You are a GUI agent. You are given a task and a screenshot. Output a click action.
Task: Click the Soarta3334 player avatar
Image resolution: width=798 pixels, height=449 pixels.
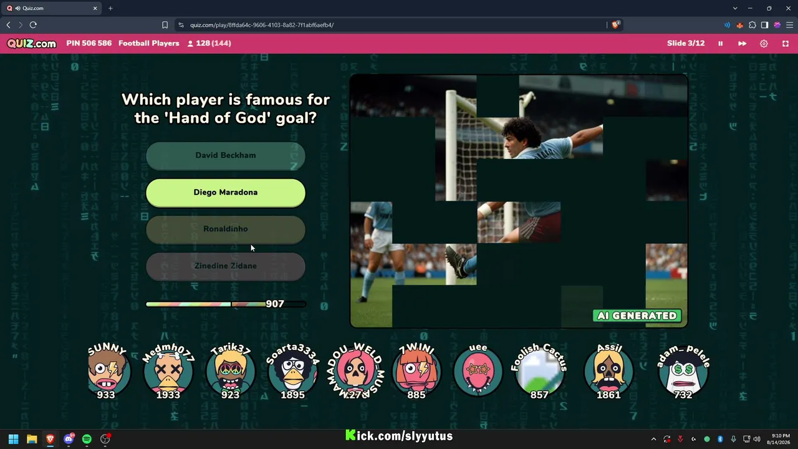tap(292, 371)
